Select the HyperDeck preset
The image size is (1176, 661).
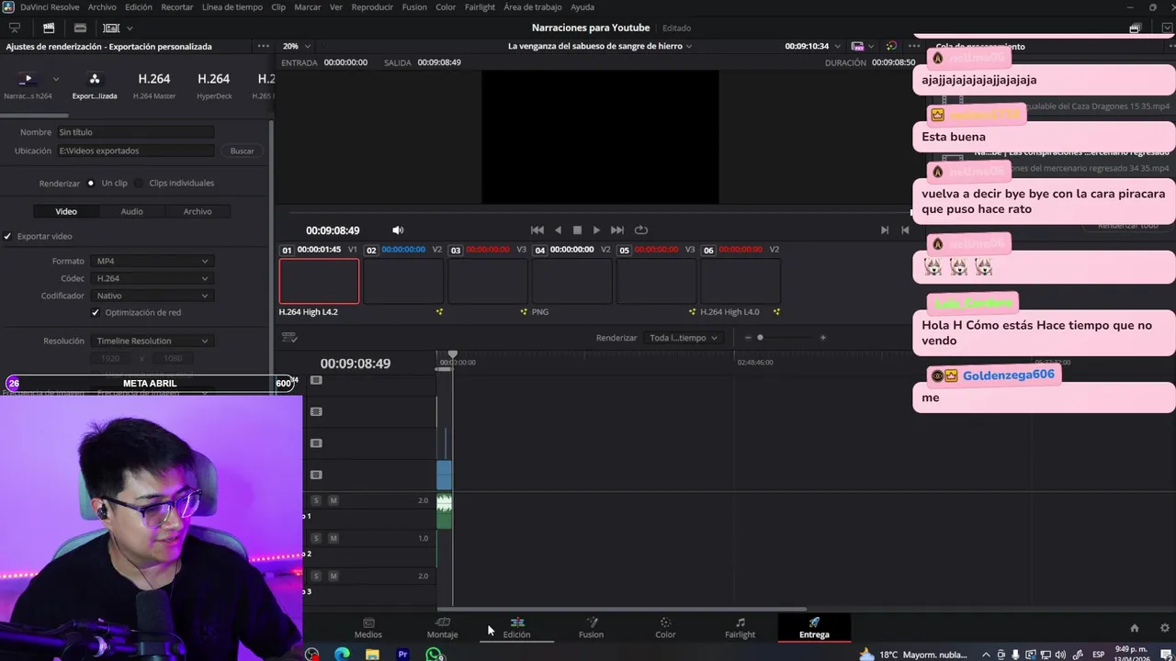point(214,85)
